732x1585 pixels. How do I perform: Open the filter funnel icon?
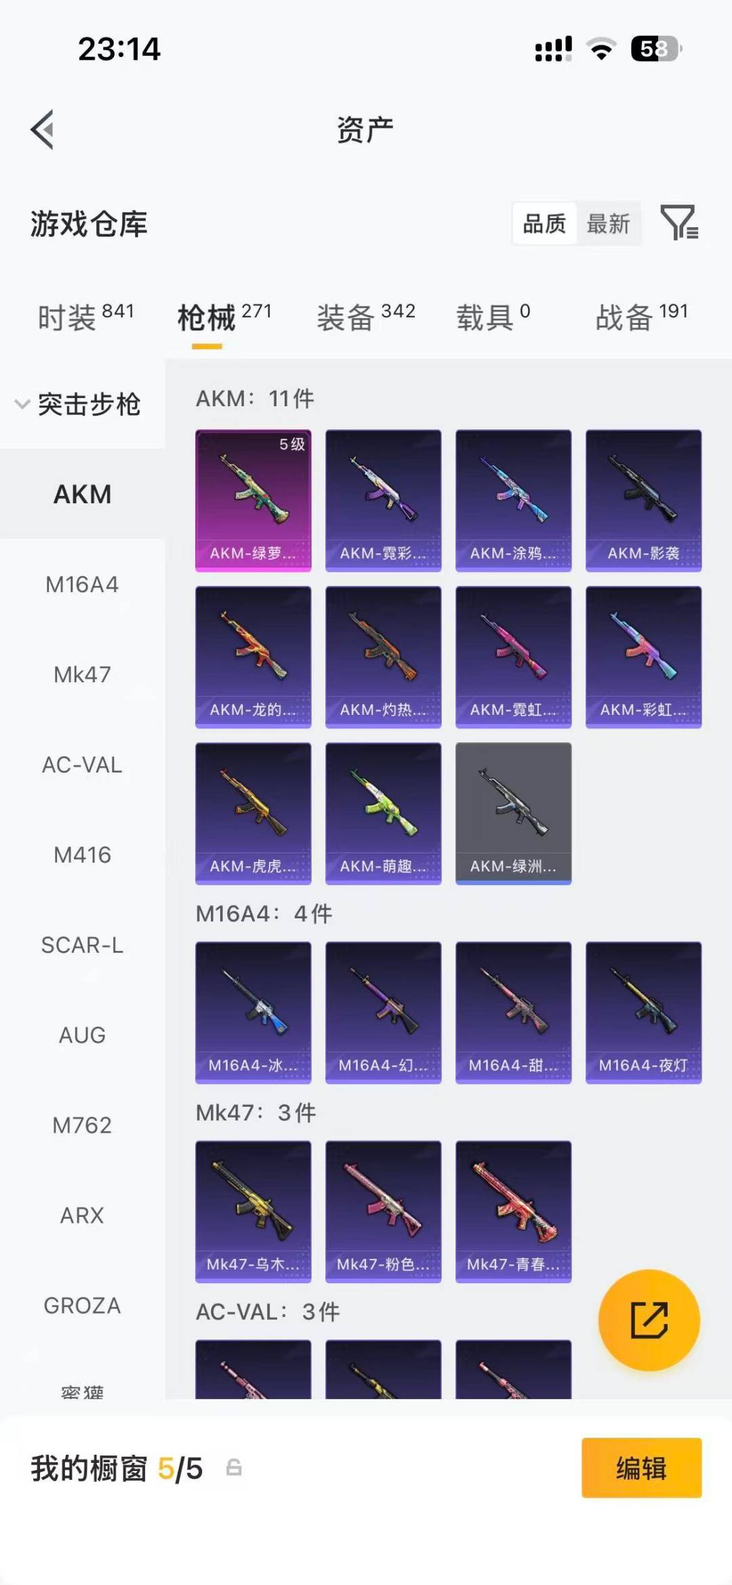(x=680, y=222)
